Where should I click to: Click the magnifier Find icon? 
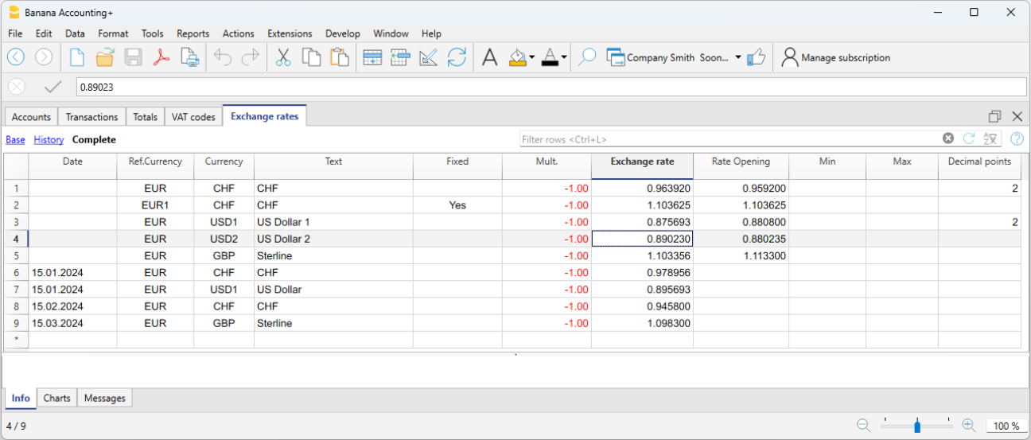tap(587, 57)
